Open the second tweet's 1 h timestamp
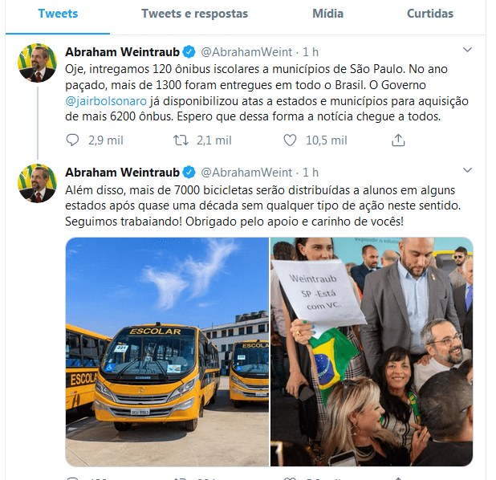 pos(311,172)
